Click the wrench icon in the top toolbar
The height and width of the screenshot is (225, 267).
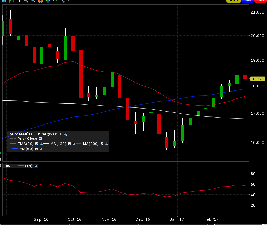click(63, 1)
